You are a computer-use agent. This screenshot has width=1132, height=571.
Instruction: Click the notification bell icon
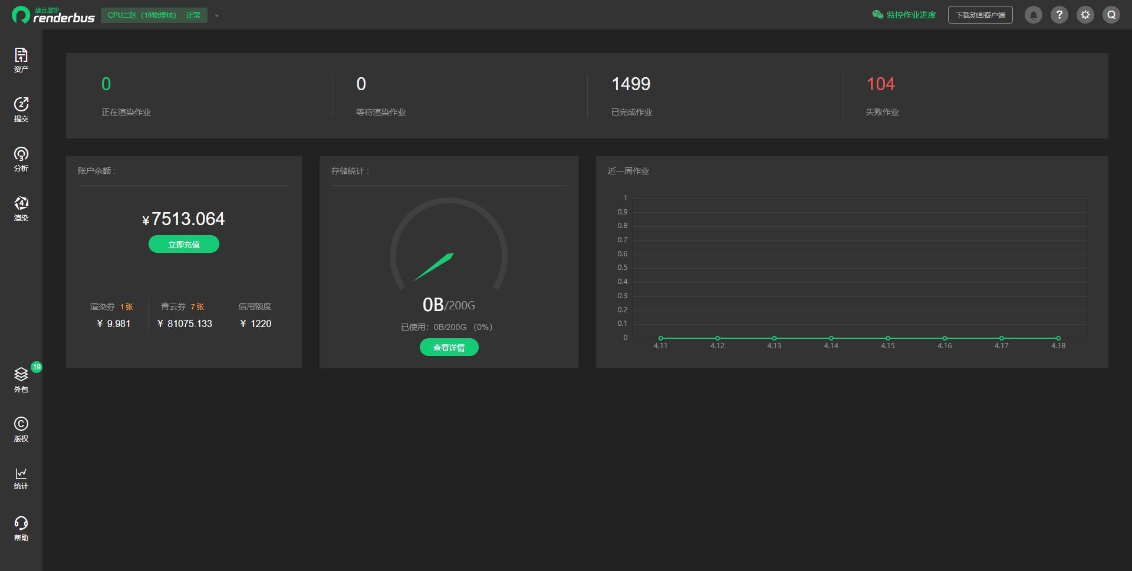tap(1033, 15)
